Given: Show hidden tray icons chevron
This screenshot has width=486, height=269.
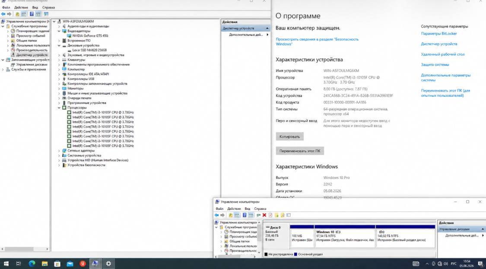Looking at the screenshot, I should (427, 264).
